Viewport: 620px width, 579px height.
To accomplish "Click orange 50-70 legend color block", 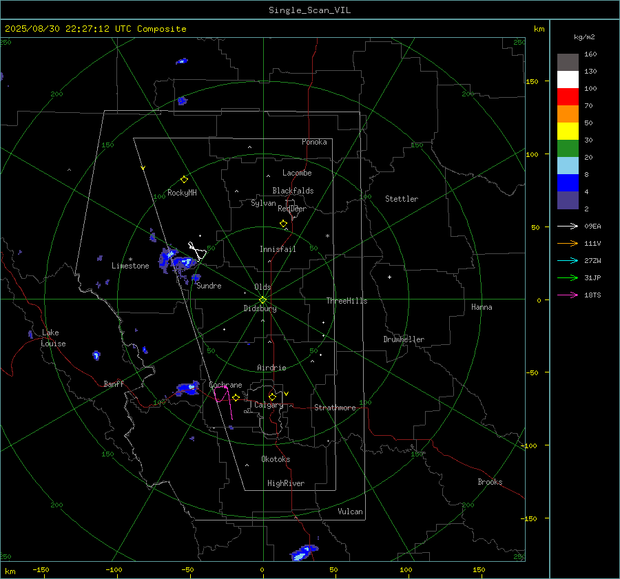I will (x=568, y=114).
